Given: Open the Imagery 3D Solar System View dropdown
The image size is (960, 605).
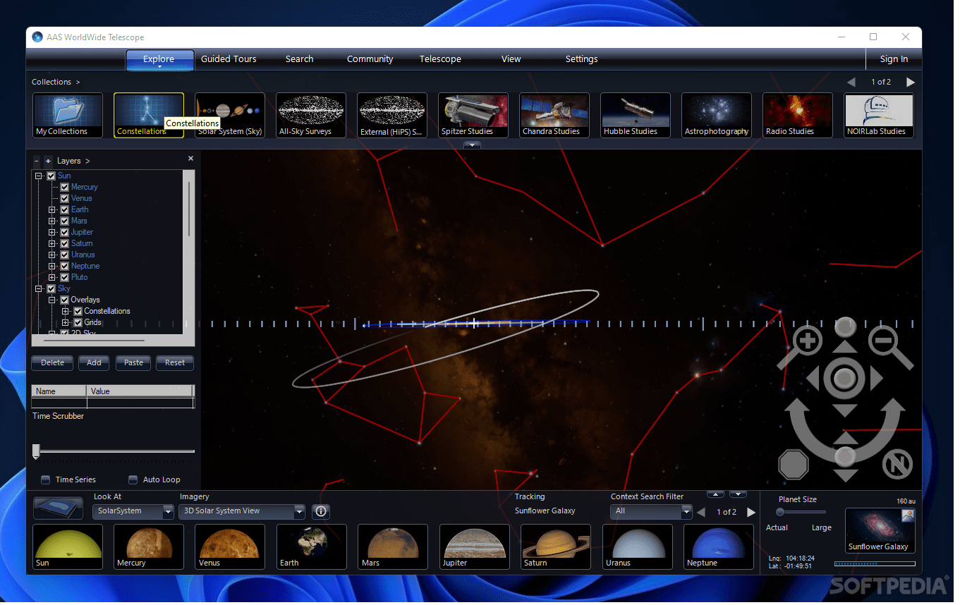Looking at the screenshot, I should (x=242, y=512).
